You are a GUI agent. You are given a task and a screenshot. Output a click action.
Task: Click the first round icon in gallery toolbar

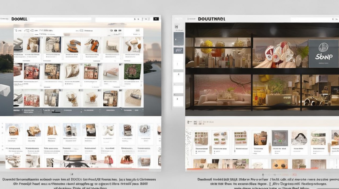(x=111, y=30)
